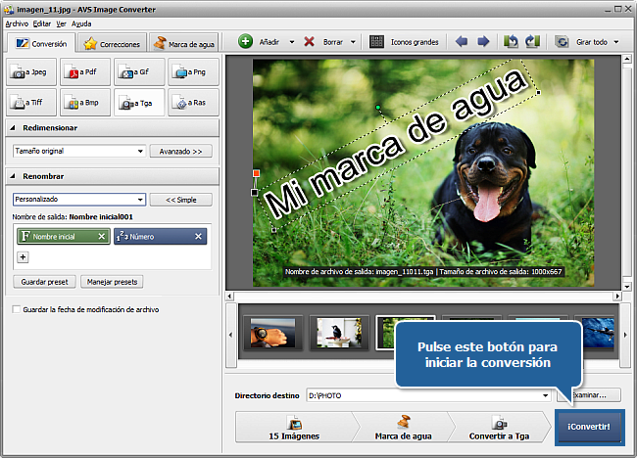This screenshot has width=637, height=458.
Task: Rotate image counterclockwise
Action: [x=511, y=42]
